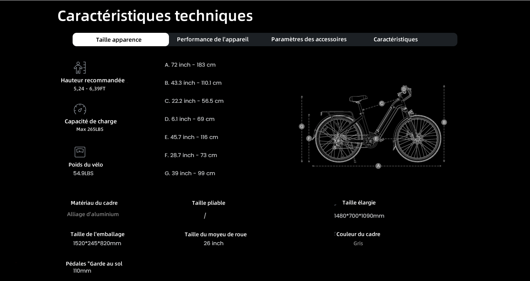Screen dimensions: 530x281
Task: Open the Paramètres des accessoires tab
Action: (308, 40)
